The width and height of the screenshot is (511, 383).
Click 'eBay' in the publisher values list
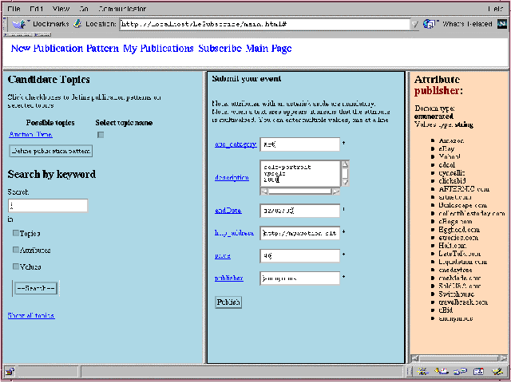tap(446, 148)
